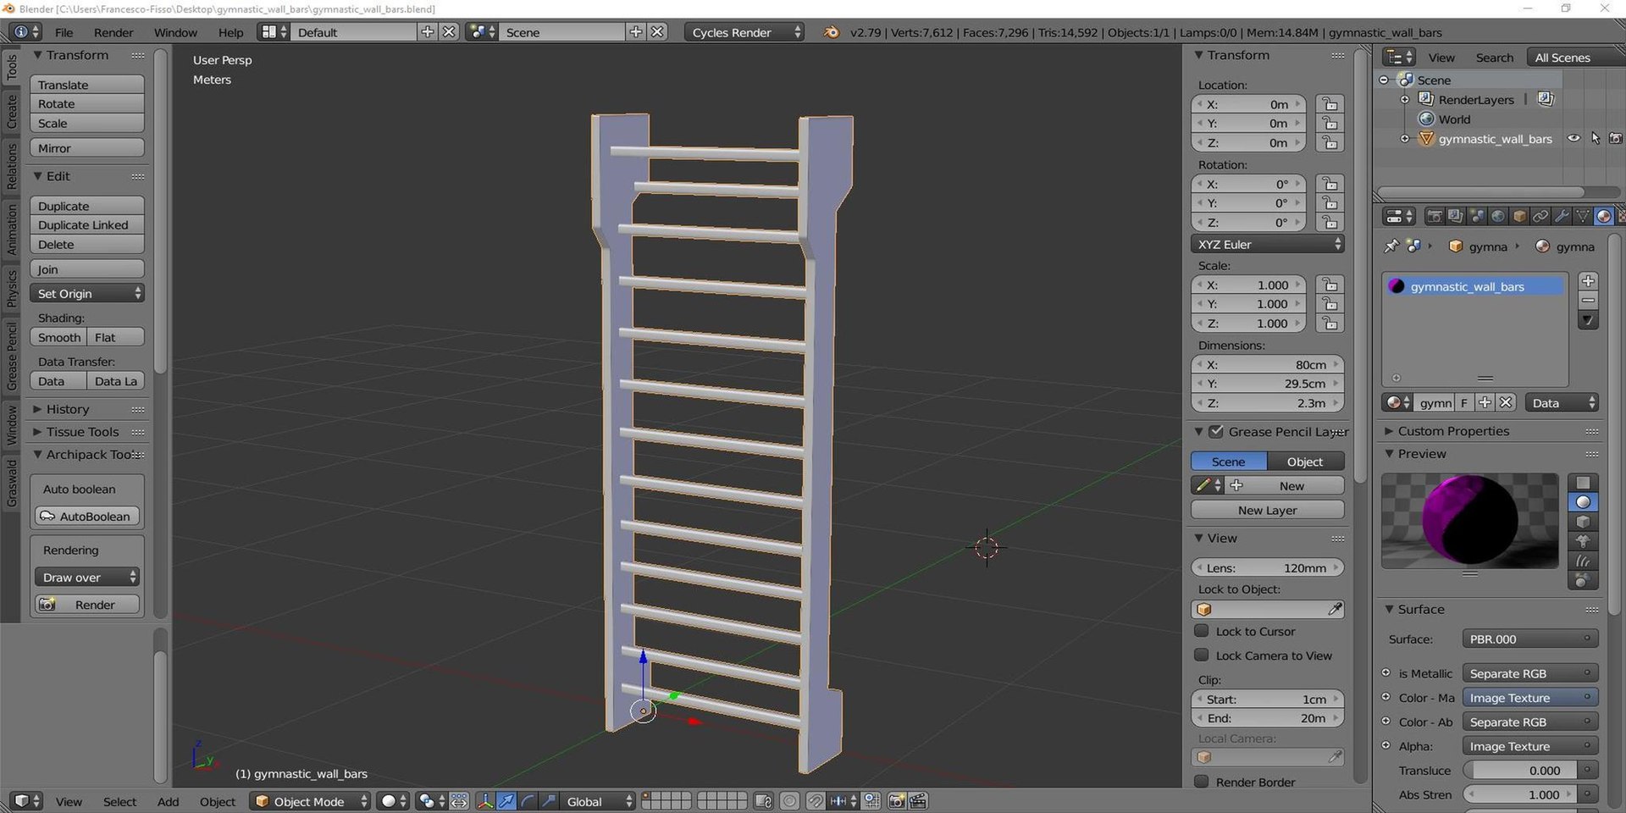Select translate manipulator arrow icon
The height and width of the screenshot is (813, 1626).
click(x=506, y=801)
